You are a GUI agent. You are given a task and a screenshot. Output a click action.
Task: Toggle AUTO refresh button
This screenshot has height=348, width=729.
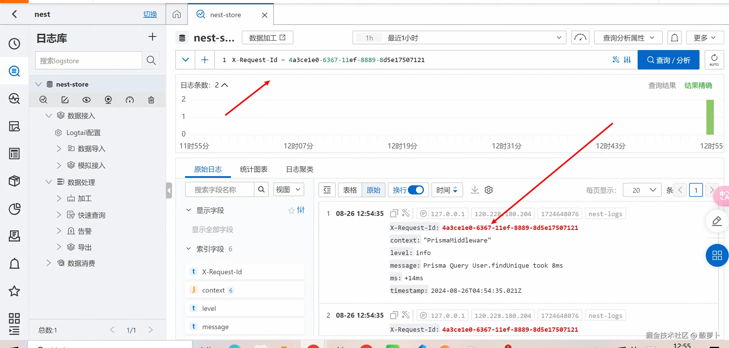pyautogui.click(x=714, y=60)
